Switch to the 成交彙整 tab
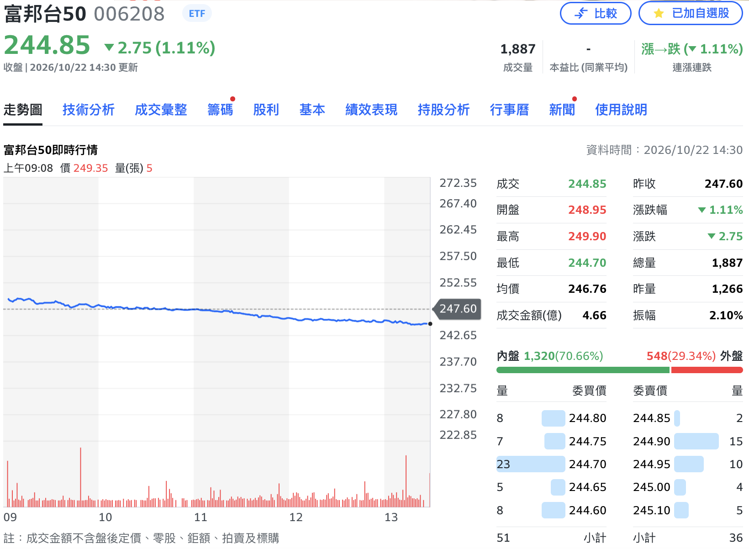The image size is (749, 549). pyautogui.click(x=161, y=110)
